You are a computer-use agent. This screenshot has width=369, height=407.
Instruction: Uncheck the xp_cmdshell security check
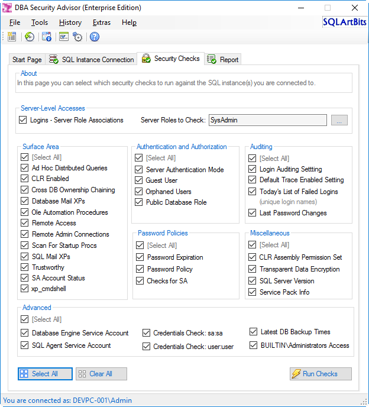24,289
